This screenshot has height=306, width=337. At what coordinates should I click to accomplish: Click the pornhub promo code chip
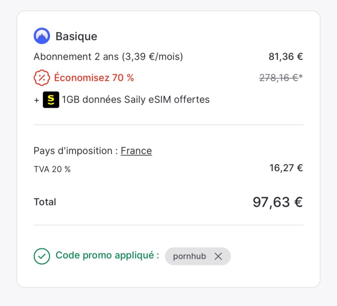(190, 256)
